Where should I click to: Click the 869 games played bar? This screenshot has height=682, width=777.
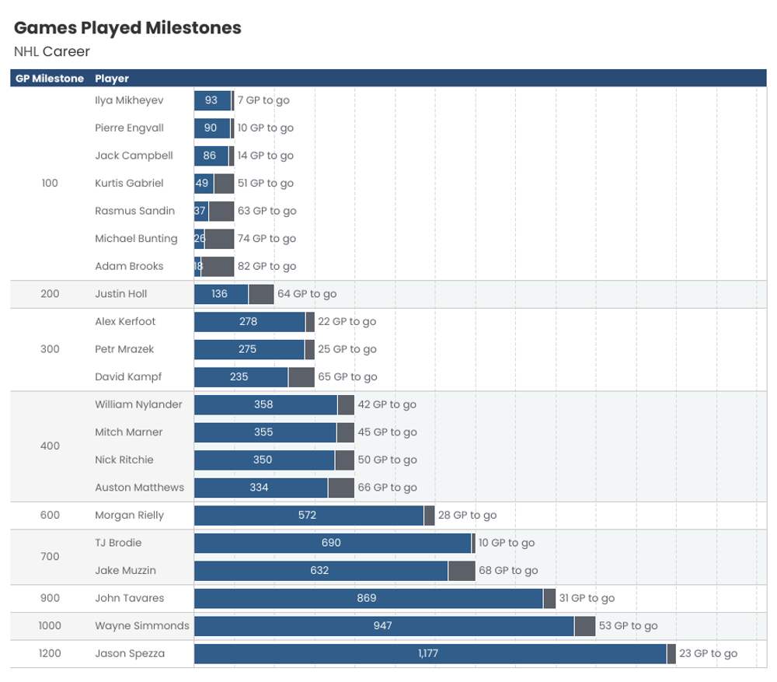pyautogui.click(x=368, y=598)
